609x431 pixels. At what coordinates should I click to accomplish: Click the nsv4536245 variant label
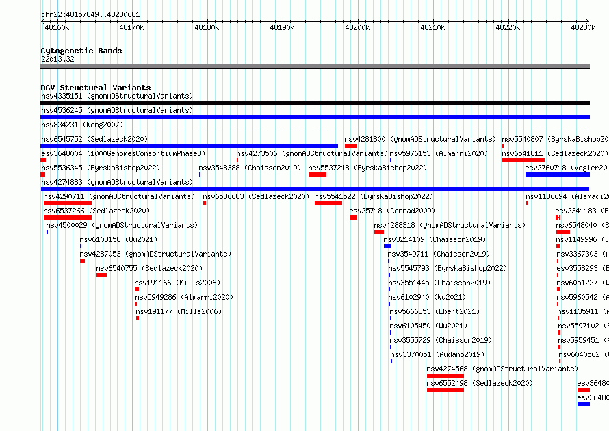pos(117,110)
